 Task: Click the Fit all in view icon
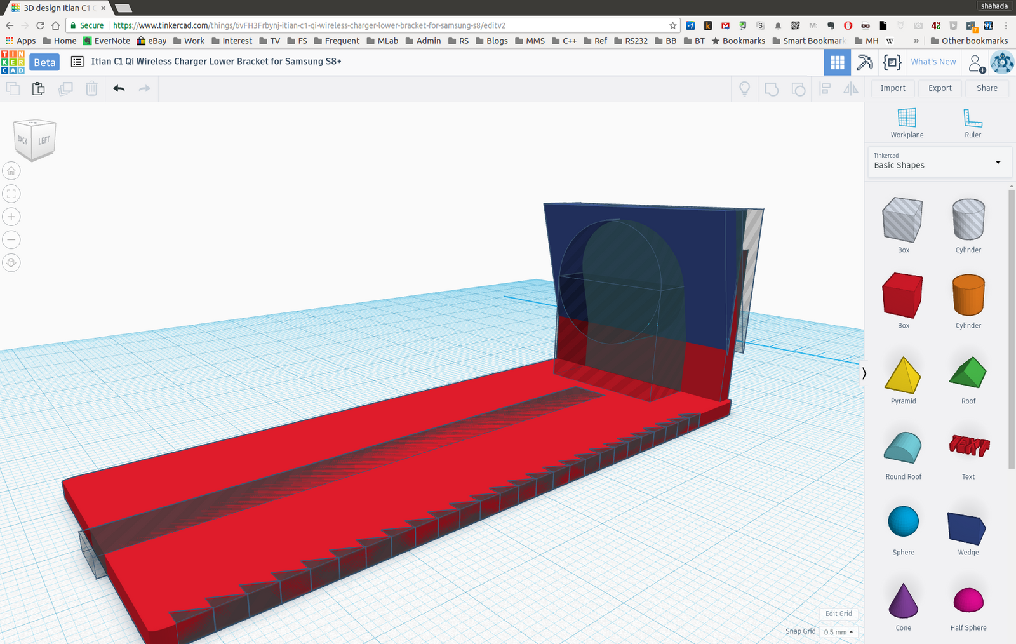point(11,194)
